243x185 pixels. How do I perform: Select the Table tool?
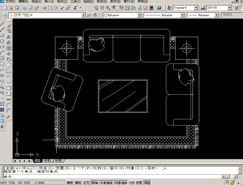pyautogui.click(x=2, y=121)
